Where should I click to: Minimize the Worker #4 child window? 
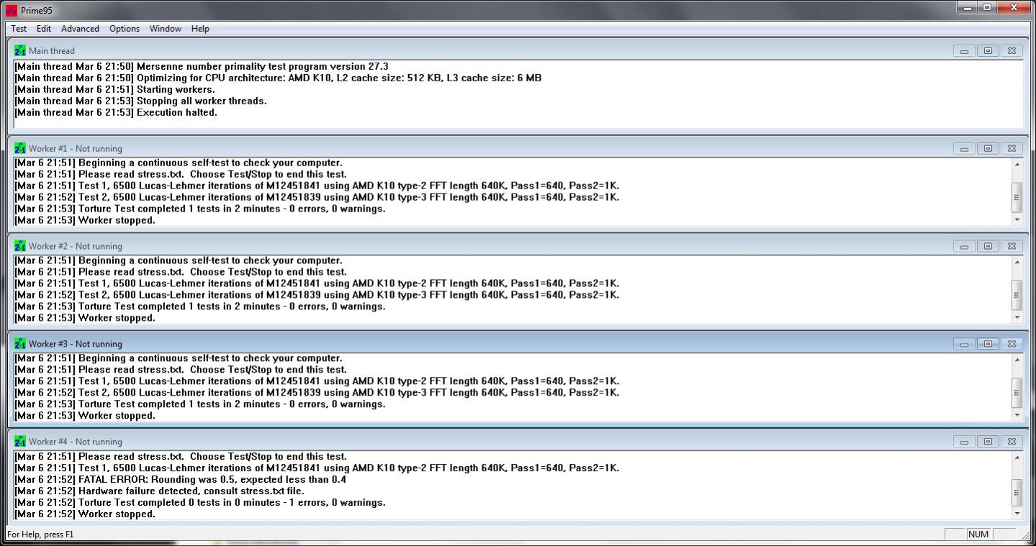[964, 442]
